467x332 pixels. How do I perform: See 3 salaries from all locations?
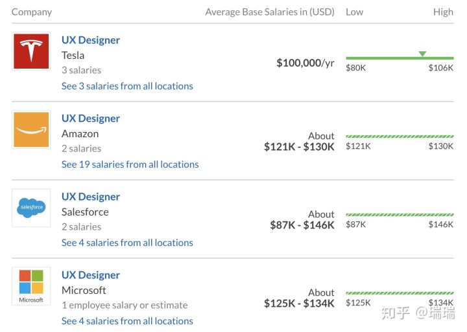127,86
